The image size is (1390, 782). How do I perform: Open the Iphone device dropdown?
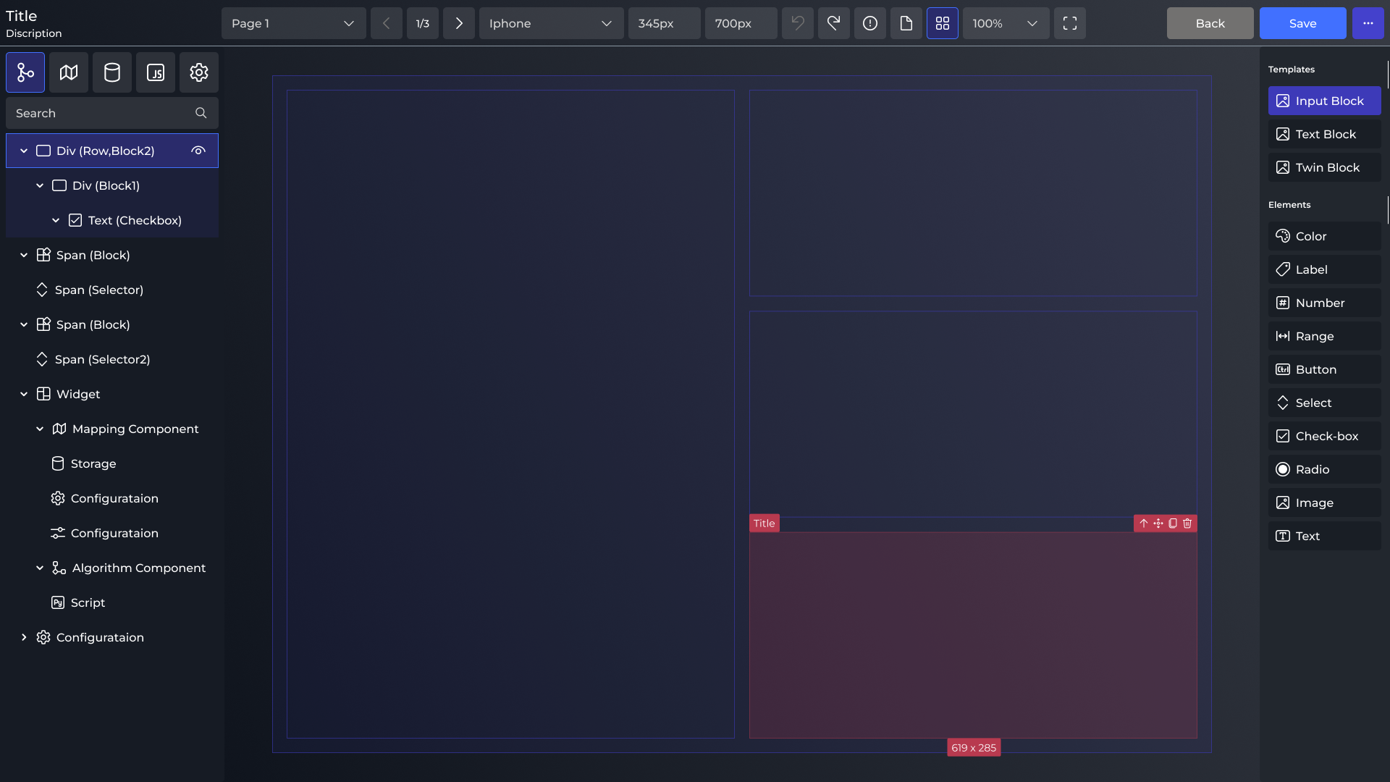point(552,23)
